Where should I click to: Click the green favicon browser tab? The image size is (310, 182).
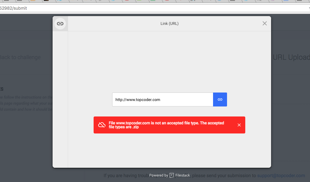tap(153, 1)
